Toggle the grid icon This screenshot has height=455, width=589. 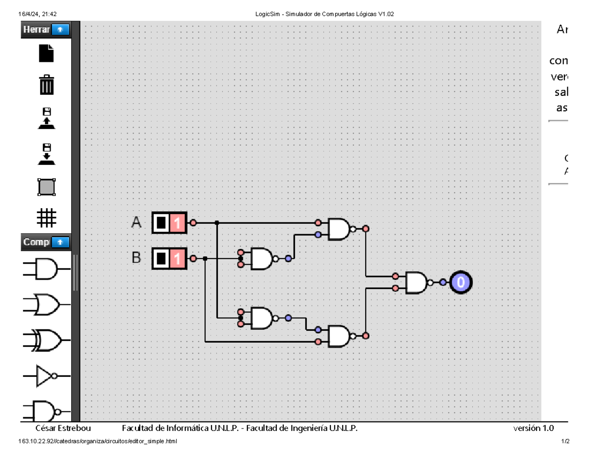(x=47, y=218)
